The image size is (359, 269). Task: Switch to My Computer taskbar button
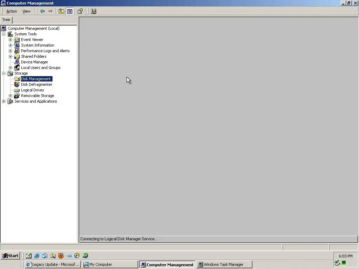coord(110,265)
